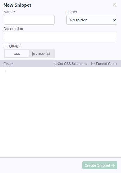121x173 pixels.
Task: Switch language to javascript
Action: pyautogui.click(x=41, y=53)
